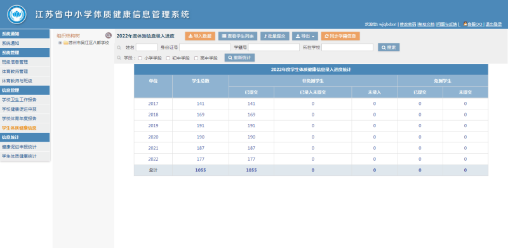Click the 重新统计 button

[x=239, y=58]
